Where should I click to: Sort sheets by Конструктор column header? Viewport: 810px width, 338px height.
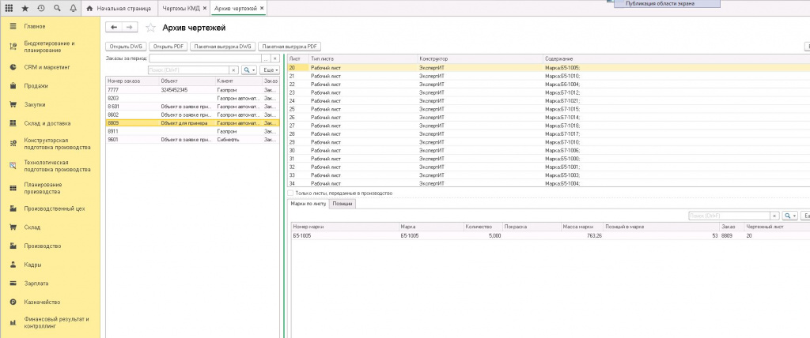(480, 59)
